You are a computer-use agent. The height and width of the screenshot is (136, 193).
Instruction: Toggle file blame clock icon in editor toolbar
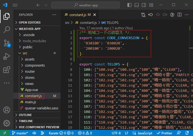point(172,15)
